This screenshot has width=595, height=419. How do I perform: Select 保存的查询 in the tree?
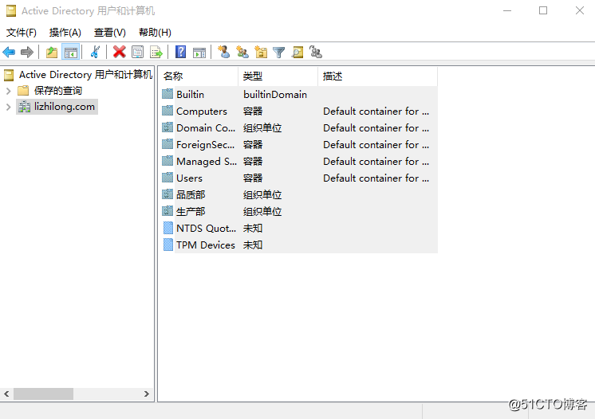tap(58, 91)
